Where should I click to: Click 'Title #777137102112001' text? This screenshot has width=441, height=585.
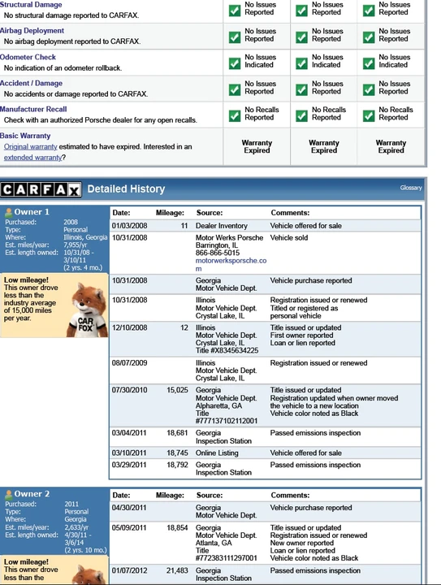pyautogui.click(x=227, y=417)
